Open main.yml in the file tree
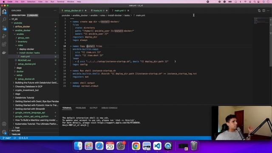The image size is (272, 153). tap(34, 57)
